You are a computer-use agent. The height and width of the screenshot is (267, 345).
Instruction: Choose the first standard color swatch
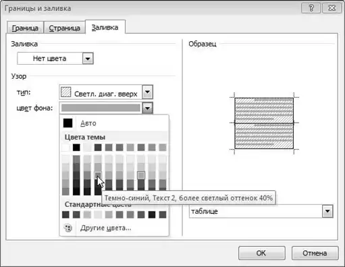[65, 214]
